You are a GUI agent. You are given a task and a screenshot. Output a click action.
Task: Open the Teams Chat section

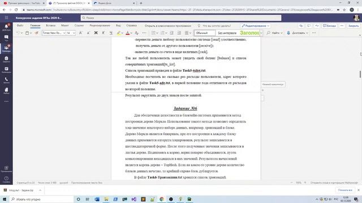(6, 38)
